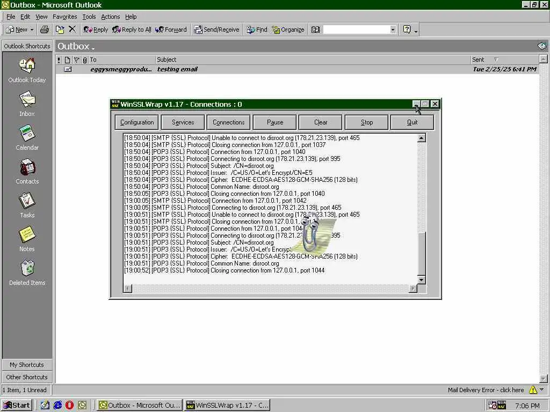Open the Tools menu

[89, 17]
